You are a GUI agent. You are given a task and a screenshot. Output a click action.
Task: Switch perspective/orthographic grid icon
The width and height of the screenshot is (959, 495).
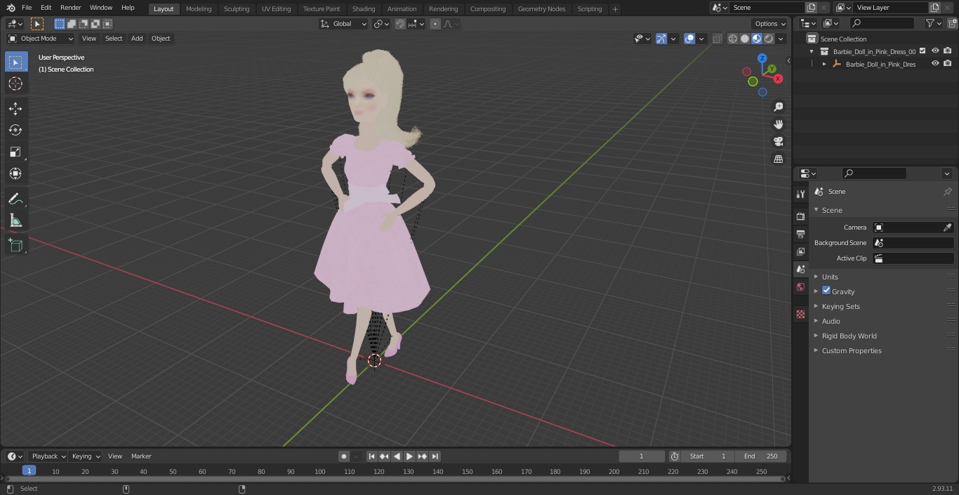pos(778,159)
